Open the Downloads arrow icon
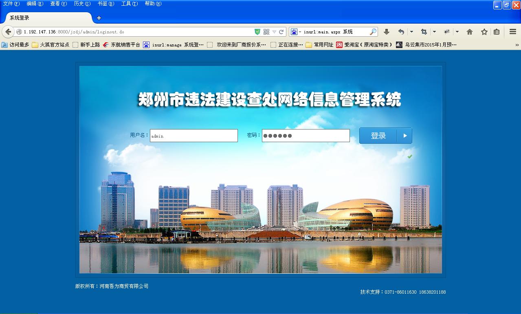521x314 pixels. (387, 32)
